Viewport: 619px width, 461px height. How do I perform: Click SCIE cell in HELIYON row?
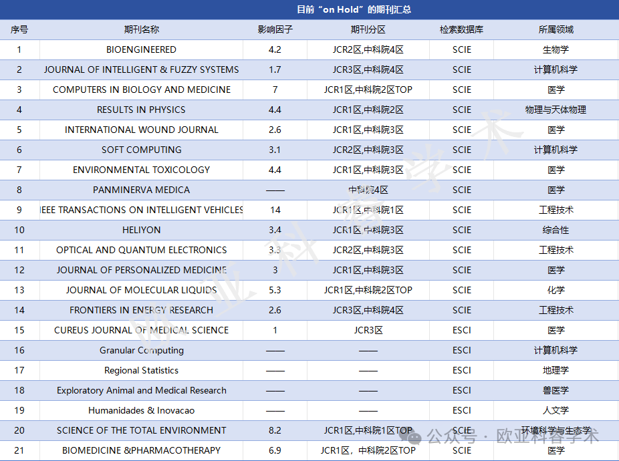click(x=461, y=230)
